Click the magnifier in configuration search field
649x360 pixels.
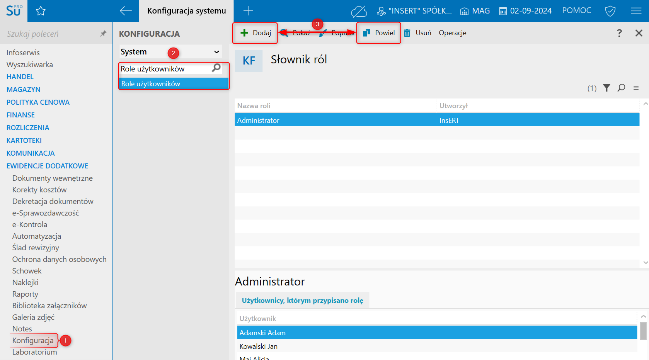(216, 68)
